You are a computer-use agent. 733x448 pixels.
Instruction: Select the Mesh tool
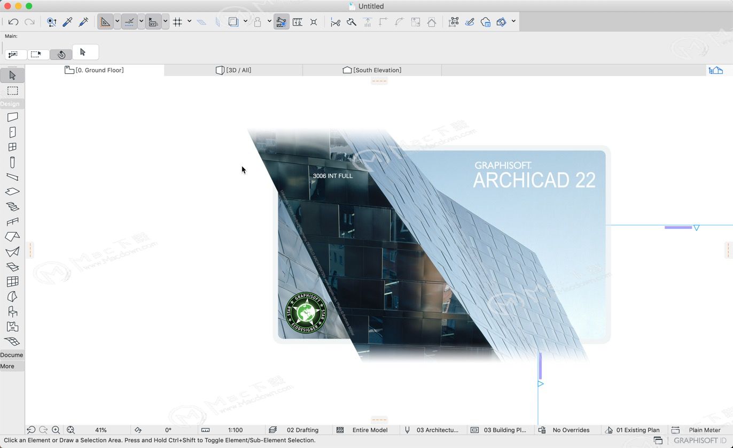click(12, 341)
